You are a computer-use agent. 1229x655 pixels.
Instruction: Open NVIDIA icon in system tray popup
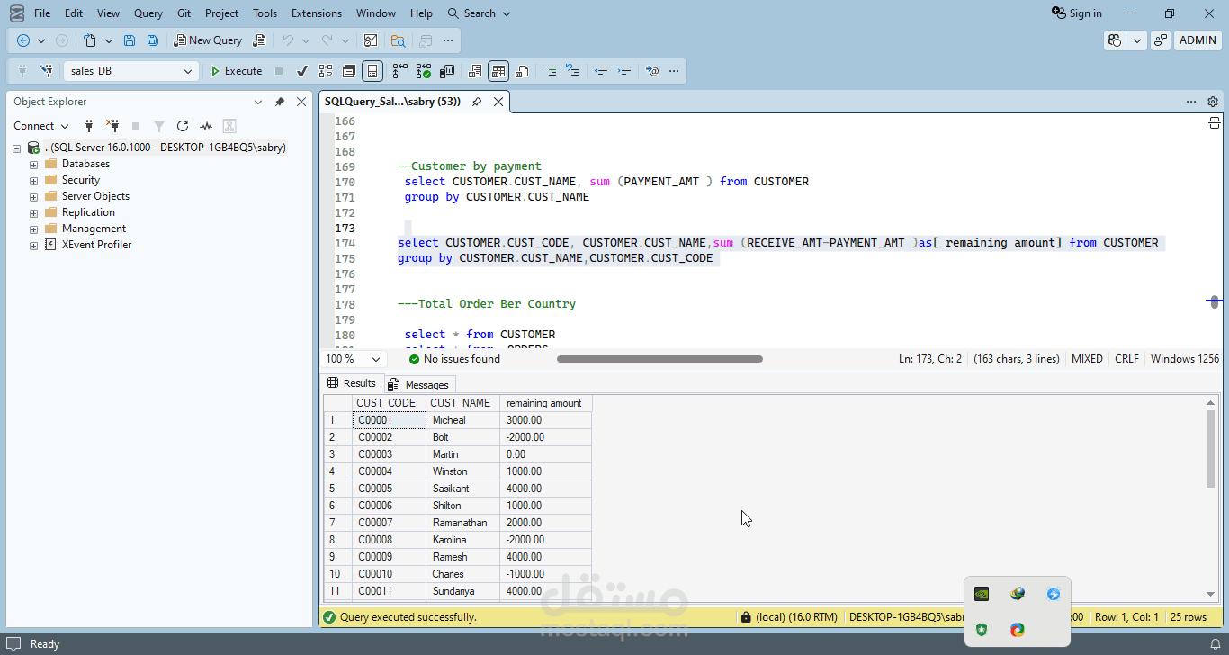coord(982,594)
